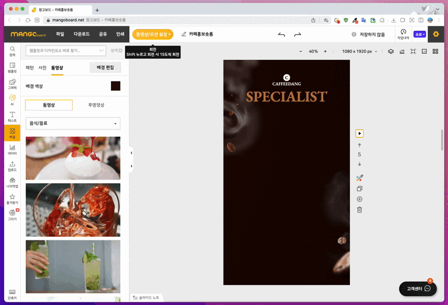Open the 작업내역 work history

(403, 34)
